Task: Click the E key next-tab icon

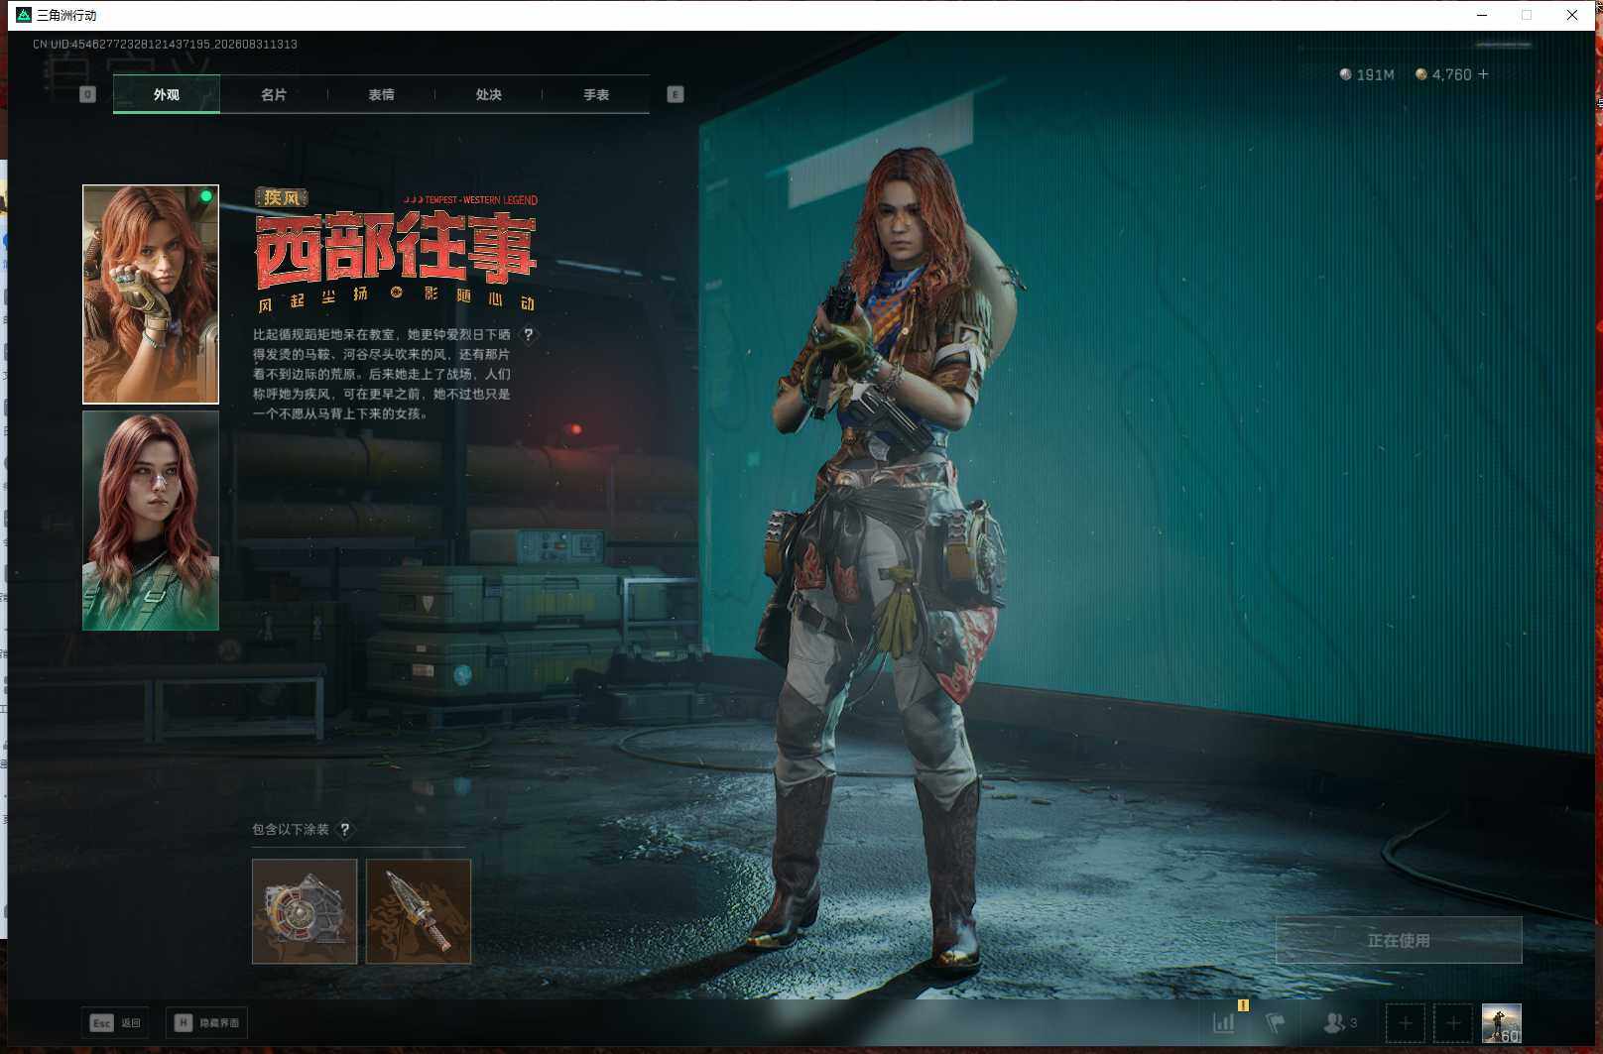Action: click(x=676, y=94)
